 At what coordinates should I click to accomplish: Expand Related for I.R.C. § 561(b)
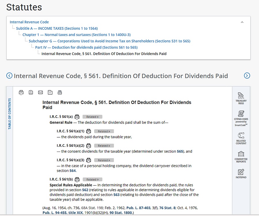click(x=92, y=179)
